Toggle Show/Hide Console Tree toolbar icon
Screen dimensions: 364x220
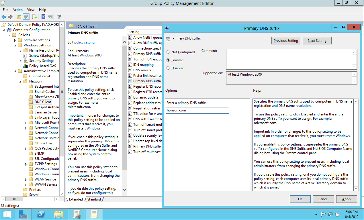tap(26, 17)
